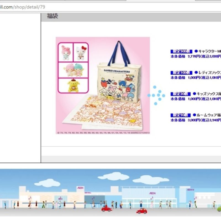Select the 福袋 page heading
This screenshot has height=221, width=221.
tap(52, 16)
